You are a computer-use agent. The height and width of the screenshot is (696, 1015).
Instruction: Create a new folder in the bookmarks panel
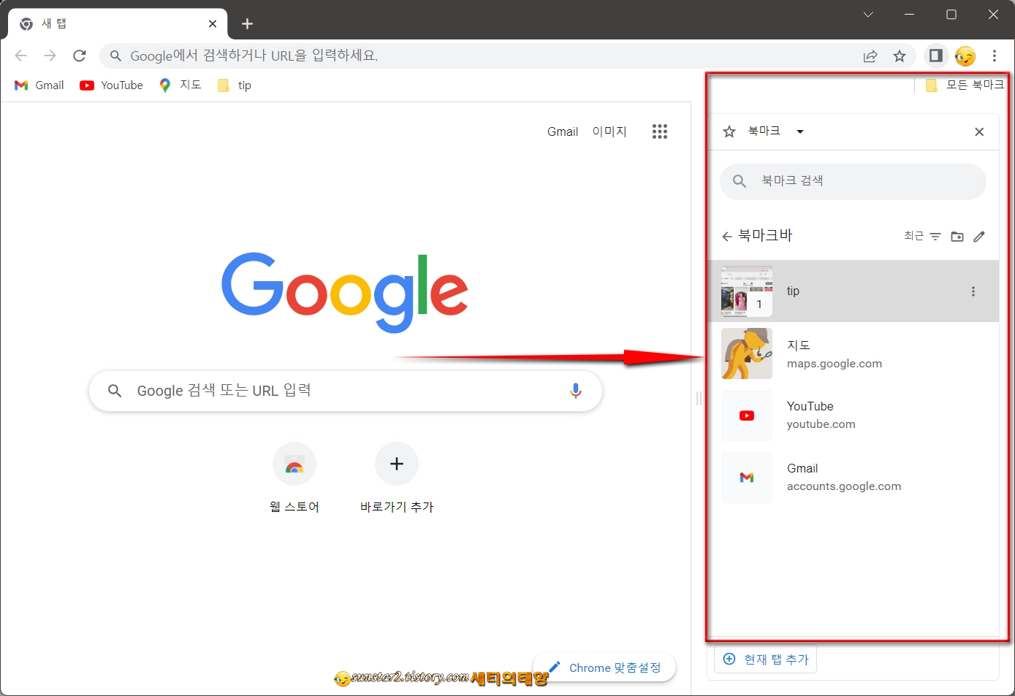coord(957,236)
